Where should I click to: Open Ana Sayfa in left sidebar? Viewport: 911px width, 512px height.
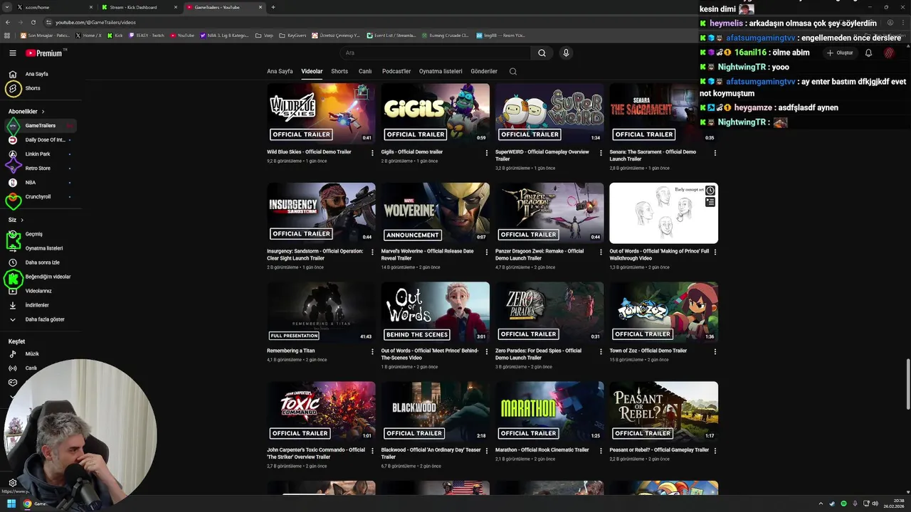pos(38,74)
